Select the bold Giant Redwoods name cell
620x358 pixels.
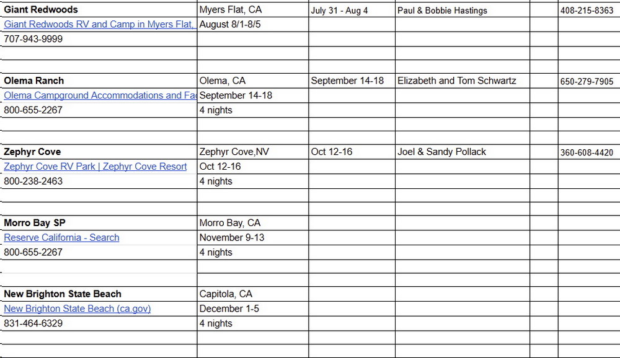pyautogui.click(x=41, y=10)
